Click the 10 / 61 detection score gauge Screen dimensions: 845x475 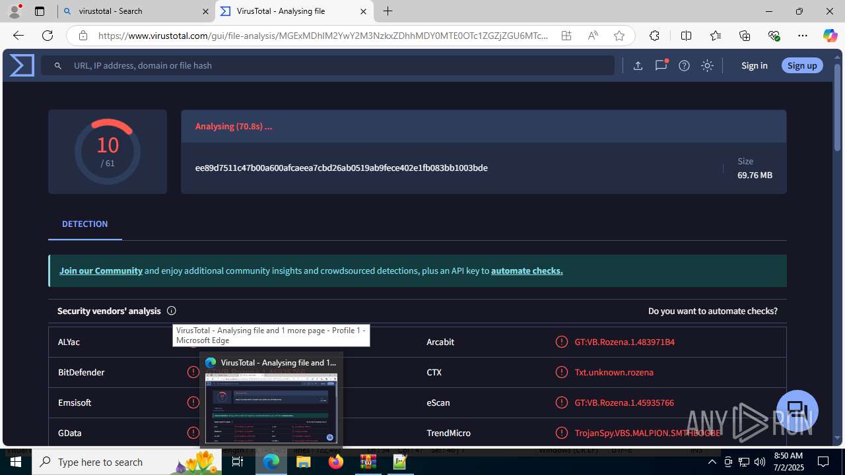click(x=108, y=152)
